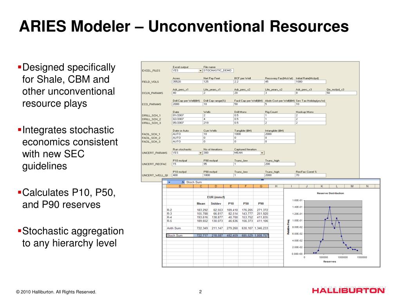Select Excel column header H
Image resolution: width=401 pixels, height=301 pixels.
tap(276, 186)
